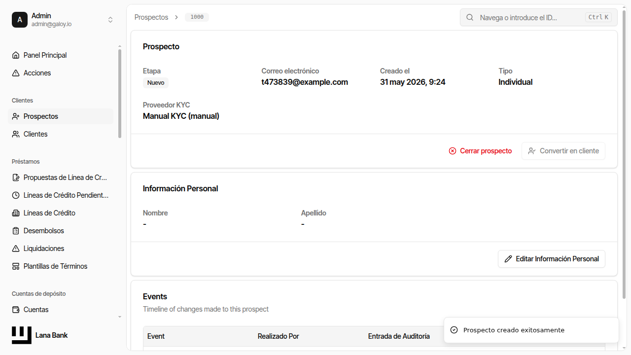Click Cerrar prospecto button
The width and height of the screenshot is (631, 355).
click(480, 151)
